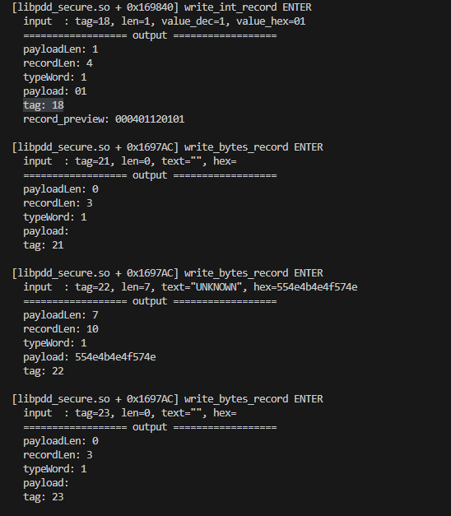Click the 'tag: 21' output line
Image resolution: width=451 pixels, height=516 pixels.
coord(43,245)
